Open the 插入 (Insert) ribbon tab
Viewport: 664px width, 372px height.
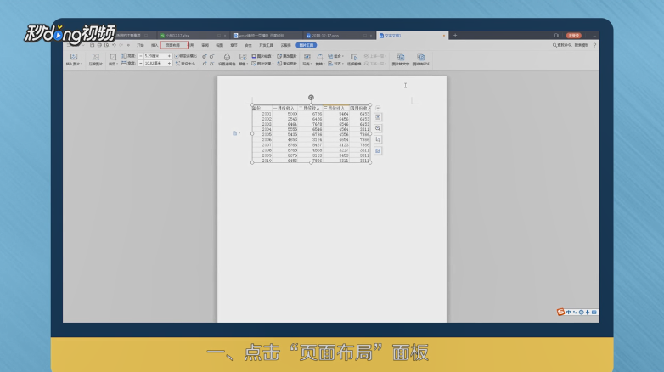[x=155, y=45]
